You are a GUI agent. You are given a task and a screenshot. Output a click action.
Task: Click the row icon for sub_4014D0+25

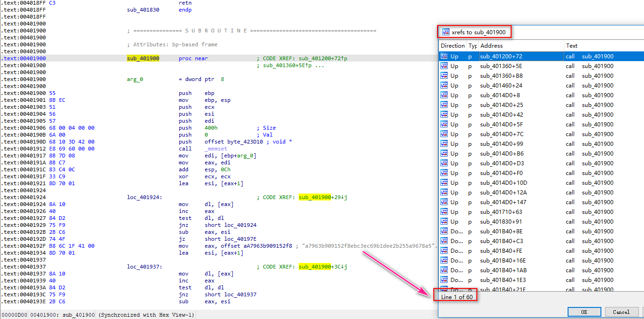point(444,105)
